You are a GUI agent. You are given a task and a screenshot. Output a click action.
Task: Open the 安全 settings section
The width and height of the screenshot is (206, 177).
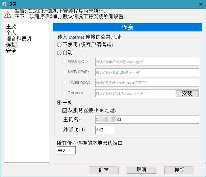tap(11, 51)
